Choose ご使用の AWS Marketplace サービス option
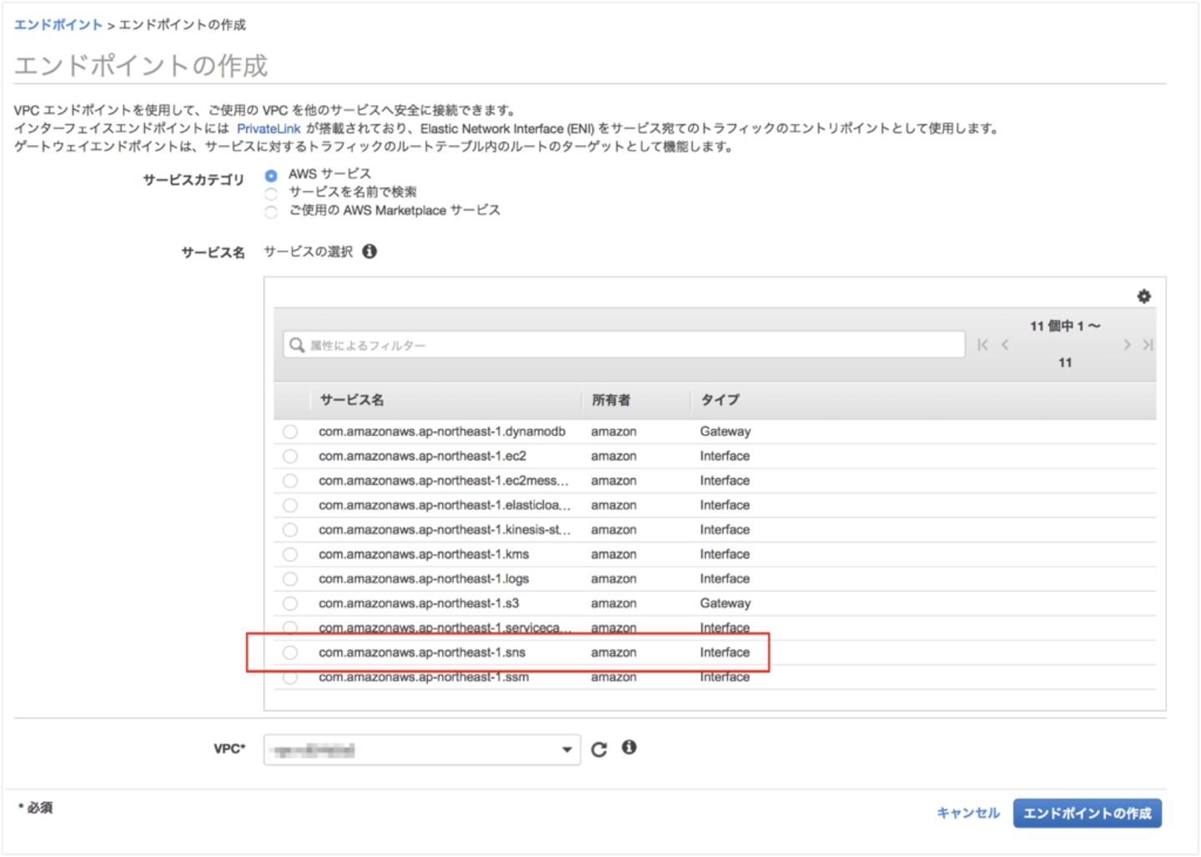The height and width of the screenshot is (857, 1201). [x=271, y=212]
